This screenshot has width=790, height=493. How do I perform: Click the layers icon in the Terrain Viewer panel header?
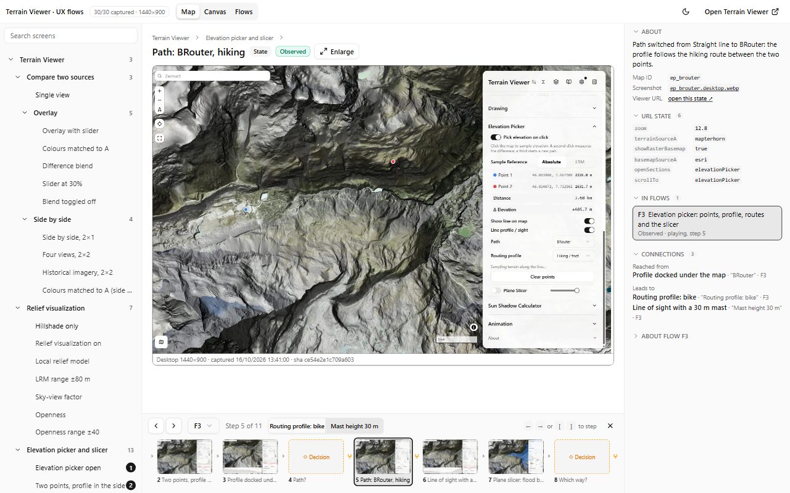click(x=556, y=82)
